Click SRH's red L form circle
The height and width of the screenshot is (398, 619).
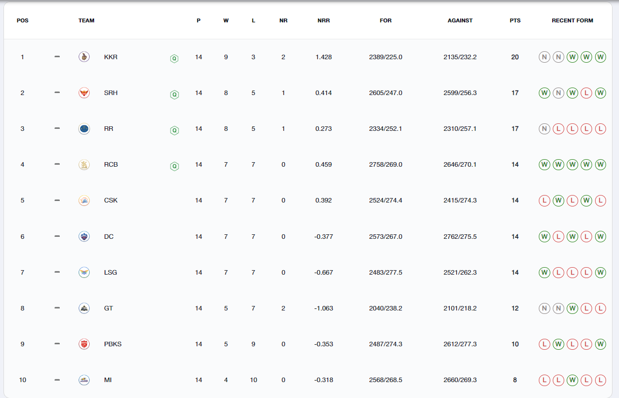pos(587,93)
